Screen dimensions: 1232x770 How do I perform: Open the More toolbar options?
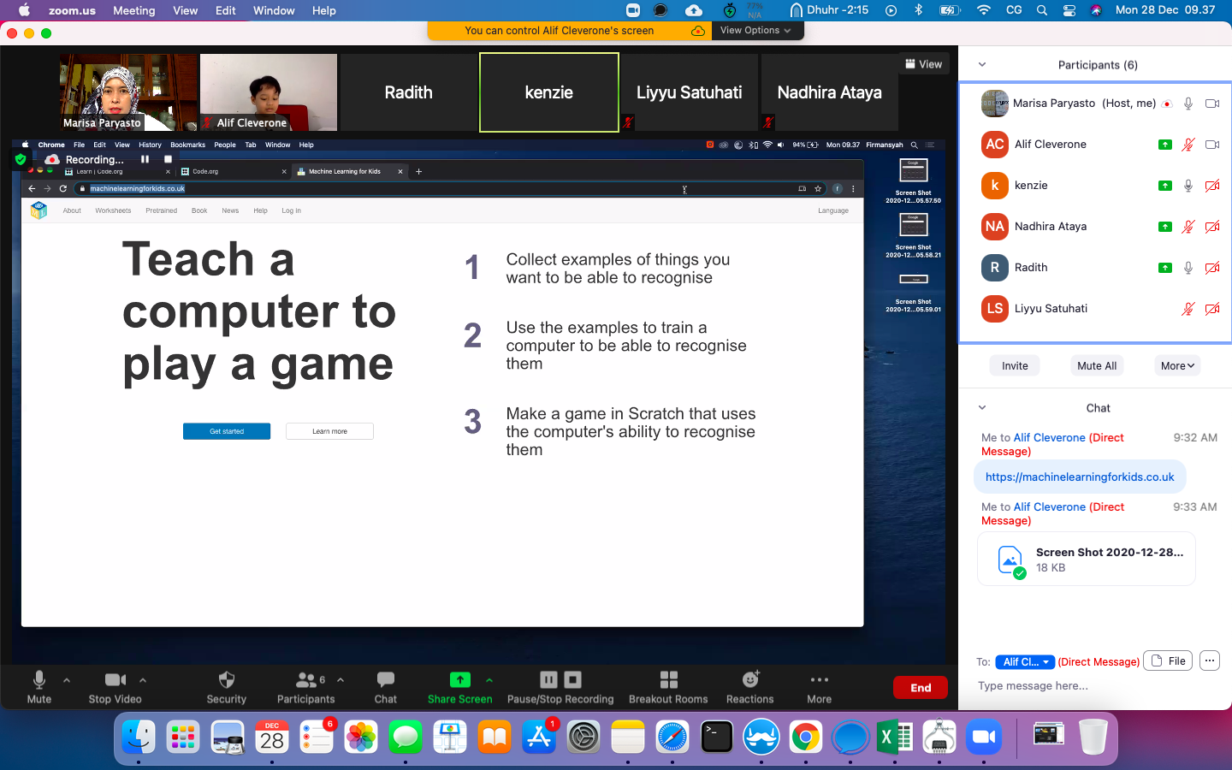pyautogui.click(x=820, y=687)
